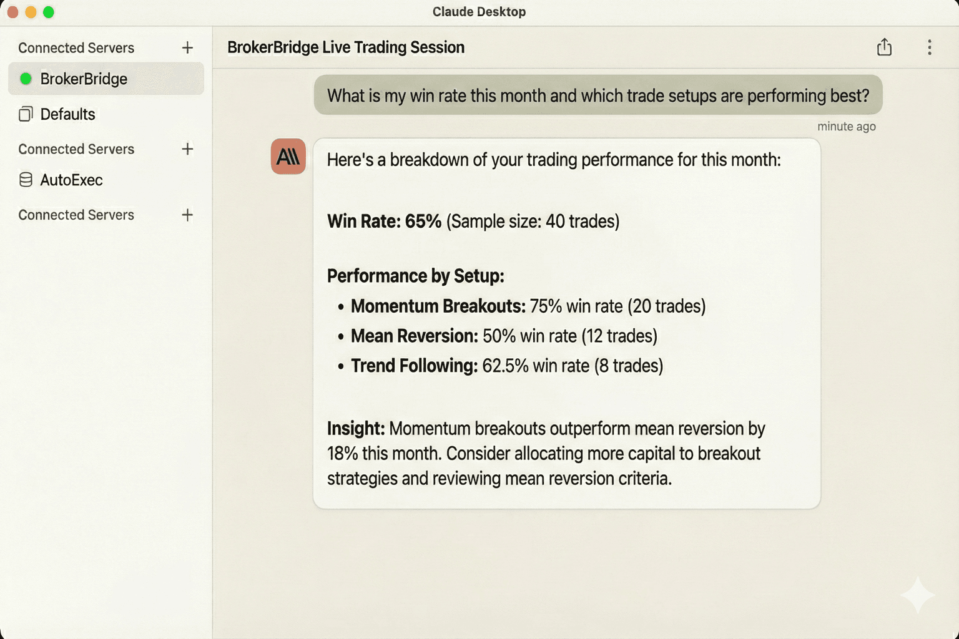
Task: Click the Defaults stacked-layers icon
Action: (26, 114)
